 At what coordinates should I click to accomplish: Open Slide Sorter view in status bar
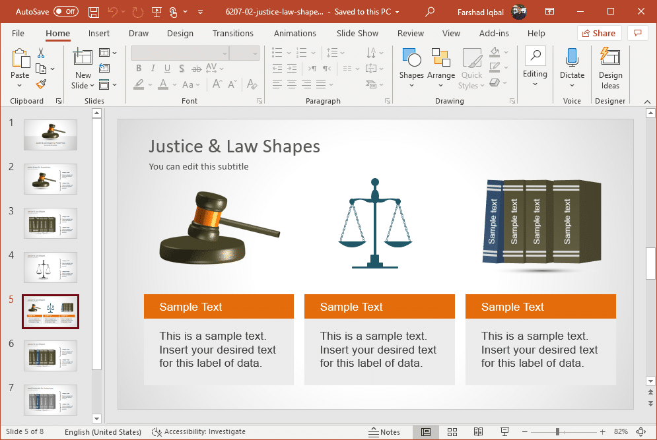[x=452, y=432]
